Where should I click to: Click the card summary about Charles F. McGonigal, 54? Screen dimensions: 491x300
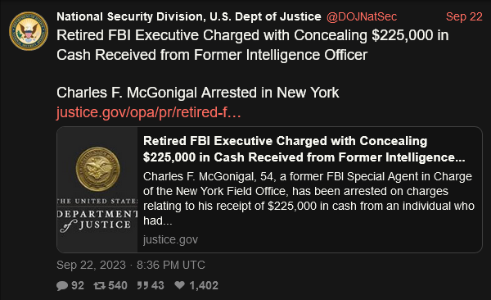[x=309, y=198]
